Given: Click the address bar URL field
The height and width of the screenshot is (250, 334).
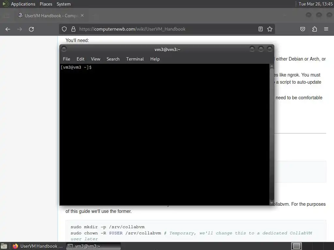Looking at the screenshot, I should coord(167,29).
